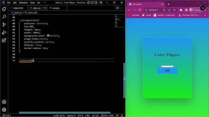Click line number 52 in gutter
This screenshot has width=209, height=117.
tap(14, 36)
